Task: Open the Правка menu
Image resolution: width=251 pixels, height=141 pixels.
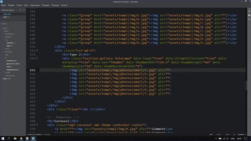Action: tap(11, 5)
